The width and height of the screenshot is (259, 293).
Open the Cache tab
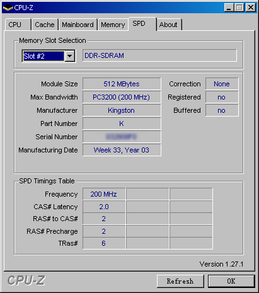point(45,25)
